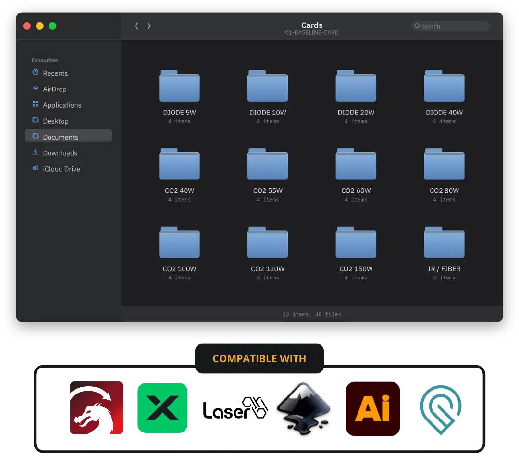Click the green xTool X logo
This screenshot has height=457, width=519.
pos(162,408)
